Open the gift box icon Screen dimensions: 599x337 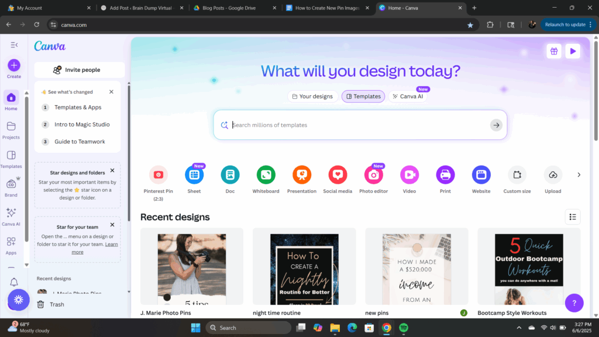click(x=554, y=51)
